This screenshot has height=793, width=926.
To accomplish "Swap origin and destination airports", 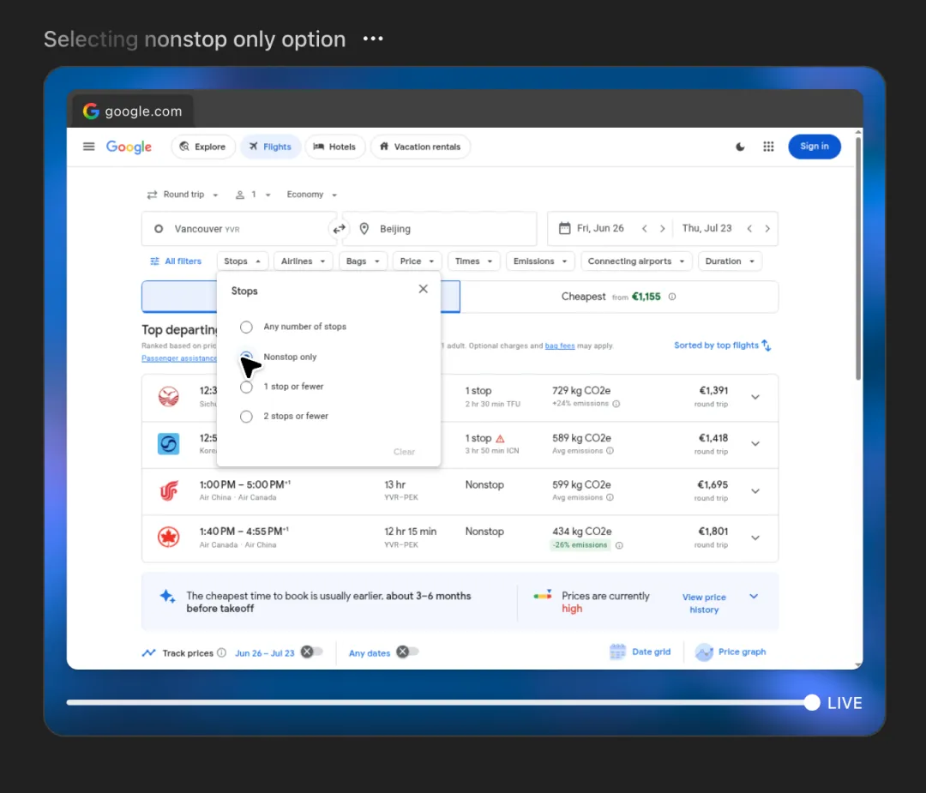I will pos(339,229).
